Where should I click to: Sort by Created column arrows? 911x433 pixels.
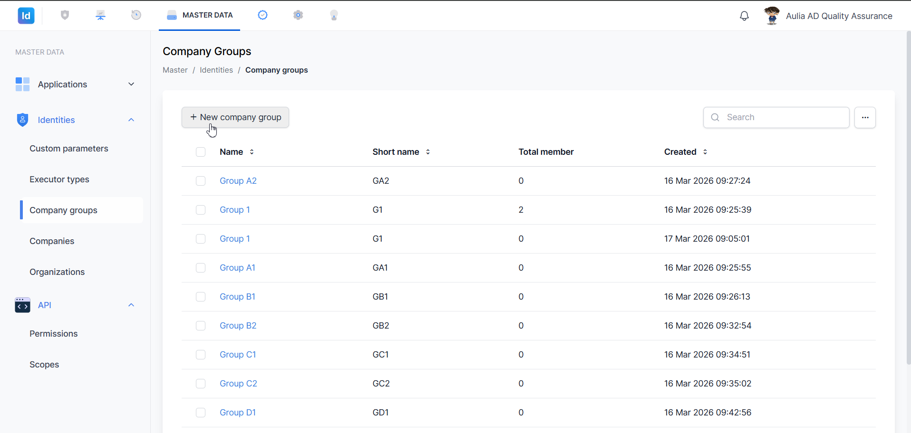point(705,152)
